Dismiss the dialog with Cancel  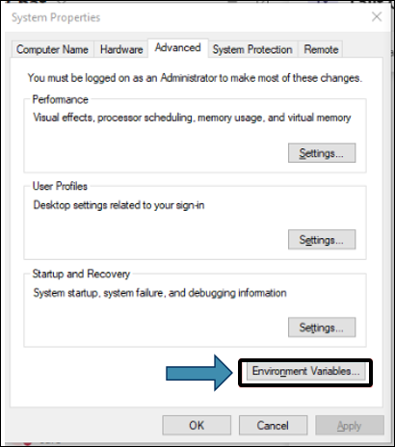coord(273,426)
